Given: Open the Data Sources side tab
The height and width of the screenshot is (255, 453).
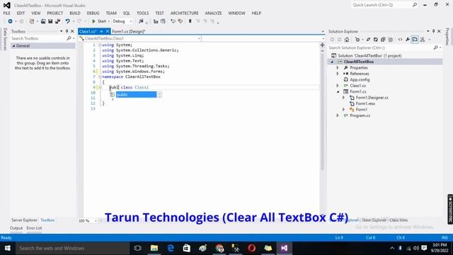Looking at the screenshot, I should (x=5, y=39).
